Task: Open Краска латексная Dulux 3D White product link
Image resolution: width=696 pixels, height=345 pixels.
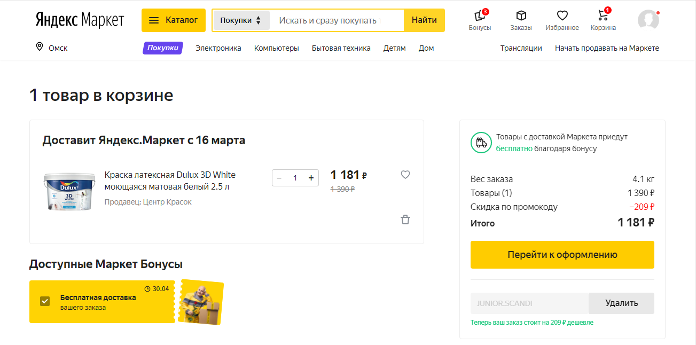Action: coord(170,181)
